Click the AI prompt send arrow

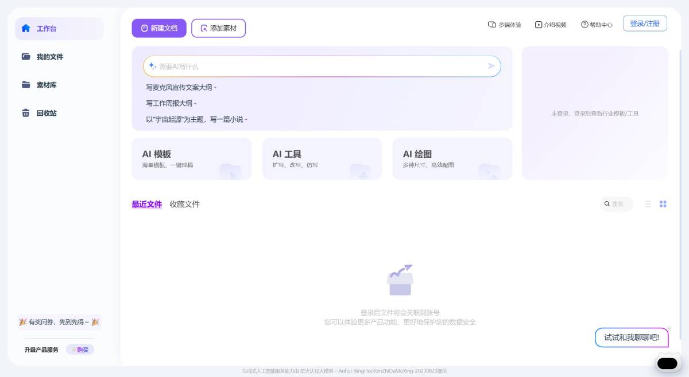[491, 66]
